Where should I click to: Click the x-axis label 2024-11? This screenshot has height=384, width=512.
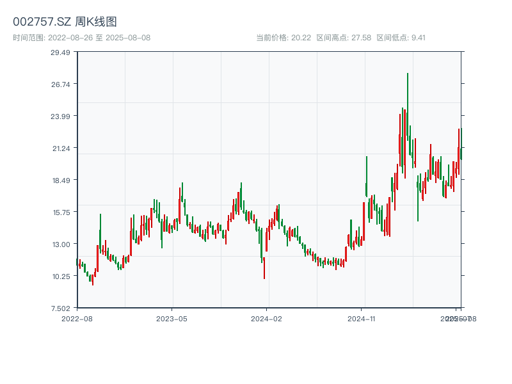coord(361,319)
